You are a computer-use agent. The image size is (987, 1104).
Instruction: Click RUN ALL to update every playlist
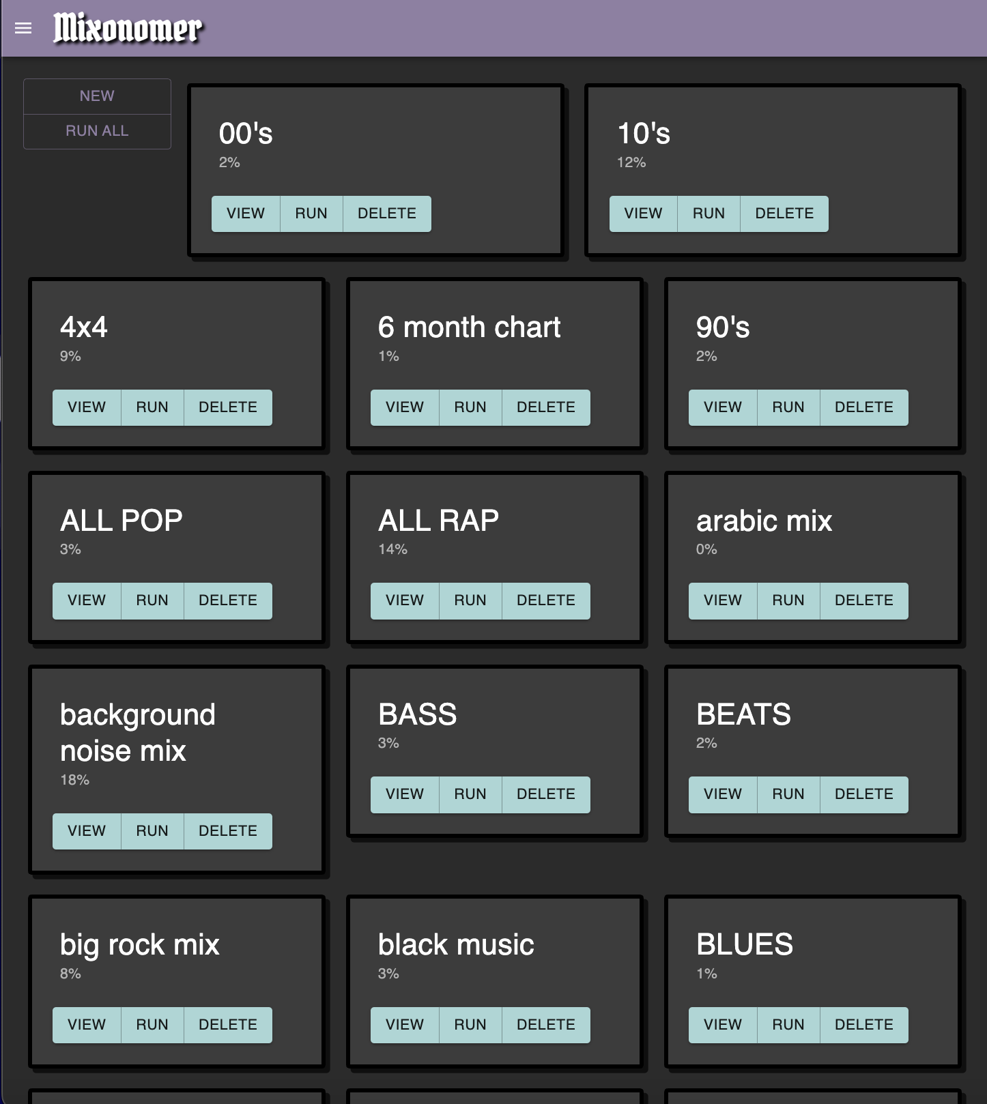pyautogui.click(x=97, y=130)
